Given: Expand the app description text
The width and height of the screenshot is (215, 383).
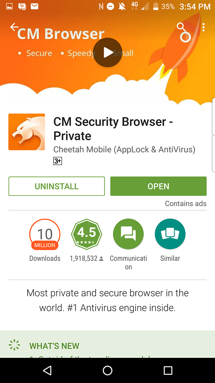Looking at the screenshot, I should [107, 301].
